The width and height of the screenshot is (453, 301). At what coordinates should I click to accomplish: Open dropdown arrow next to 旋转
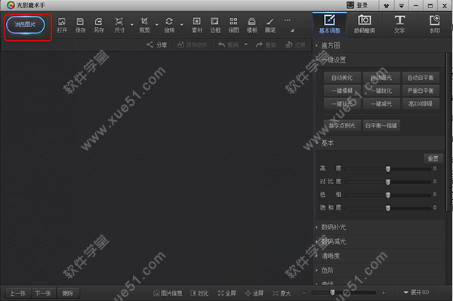tap(182, 25)
